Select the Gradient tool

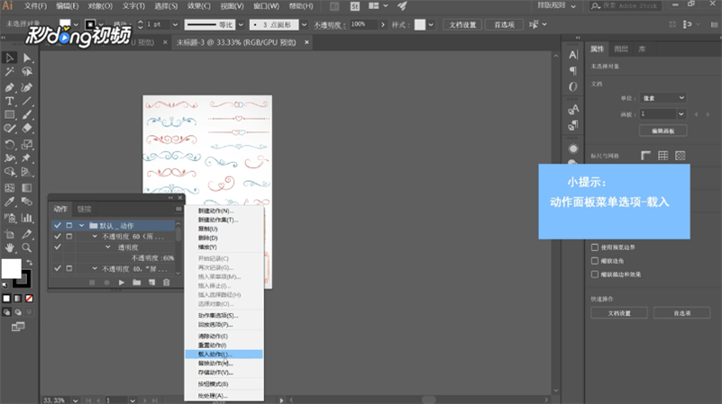click(27, 187)
